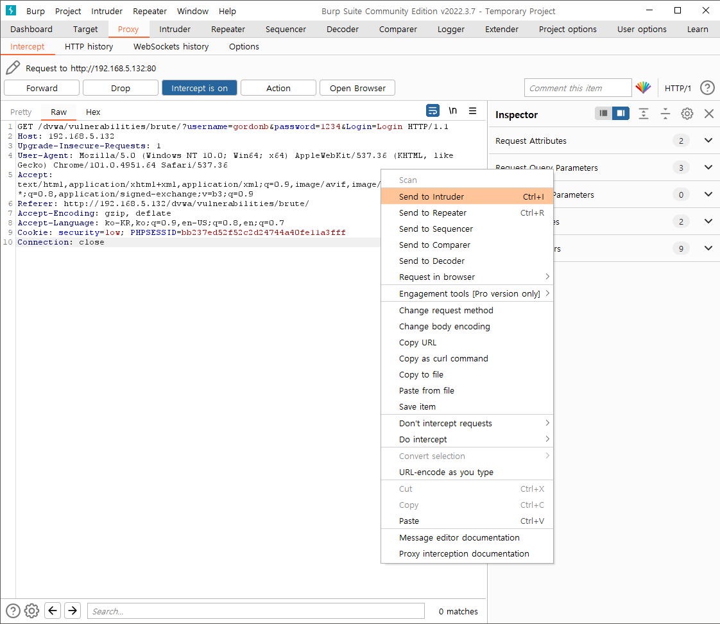Viewport: 720px width, 624px height.
Task: Select Send to Intruder menu entry
Action: tap(467, 196)
